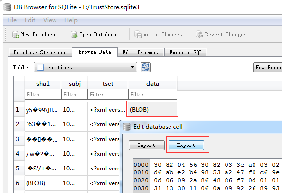
Task: Click the Import button
Action: [x=146, y=145]
